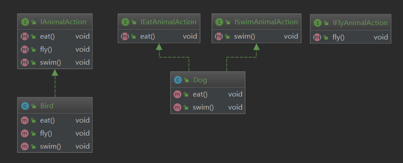Click the void return type of Bird's swim()

[x=83, y=146]
